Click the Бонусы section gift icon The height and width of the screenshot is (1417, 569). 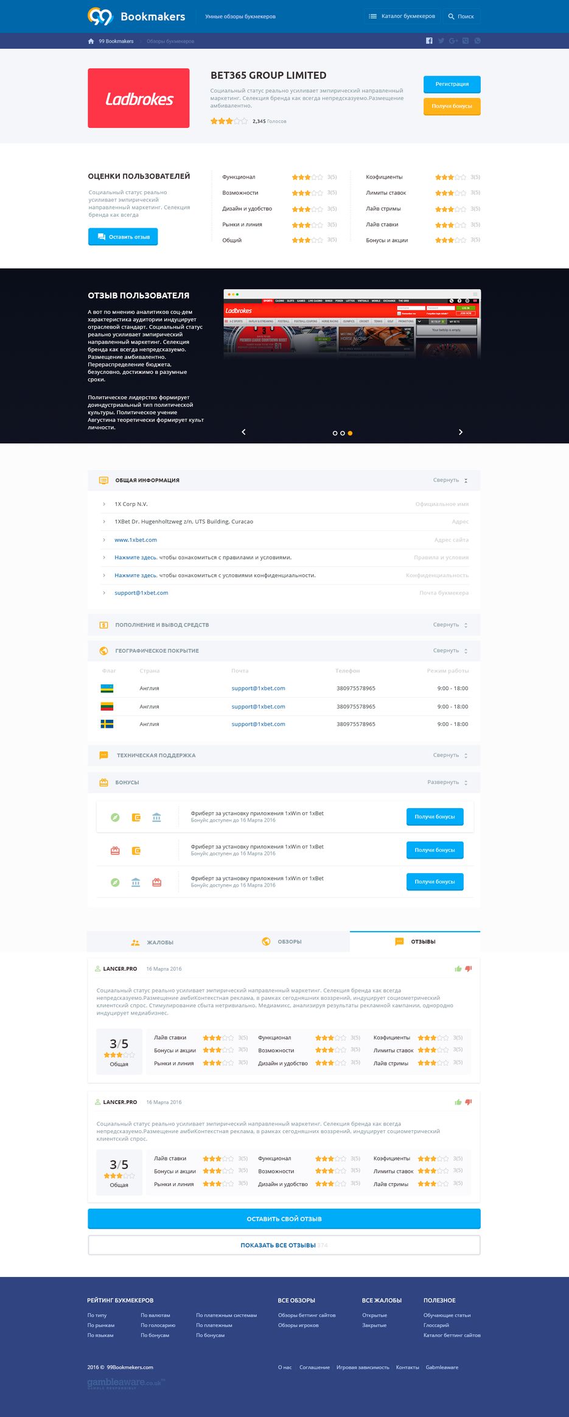point(103,782)
